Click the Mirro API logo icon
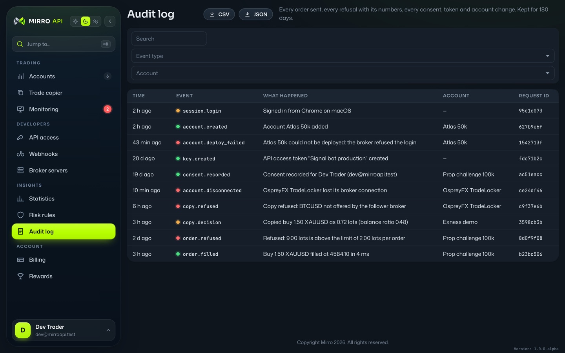This screenshot has width=565, height=353. pos(19,21)
